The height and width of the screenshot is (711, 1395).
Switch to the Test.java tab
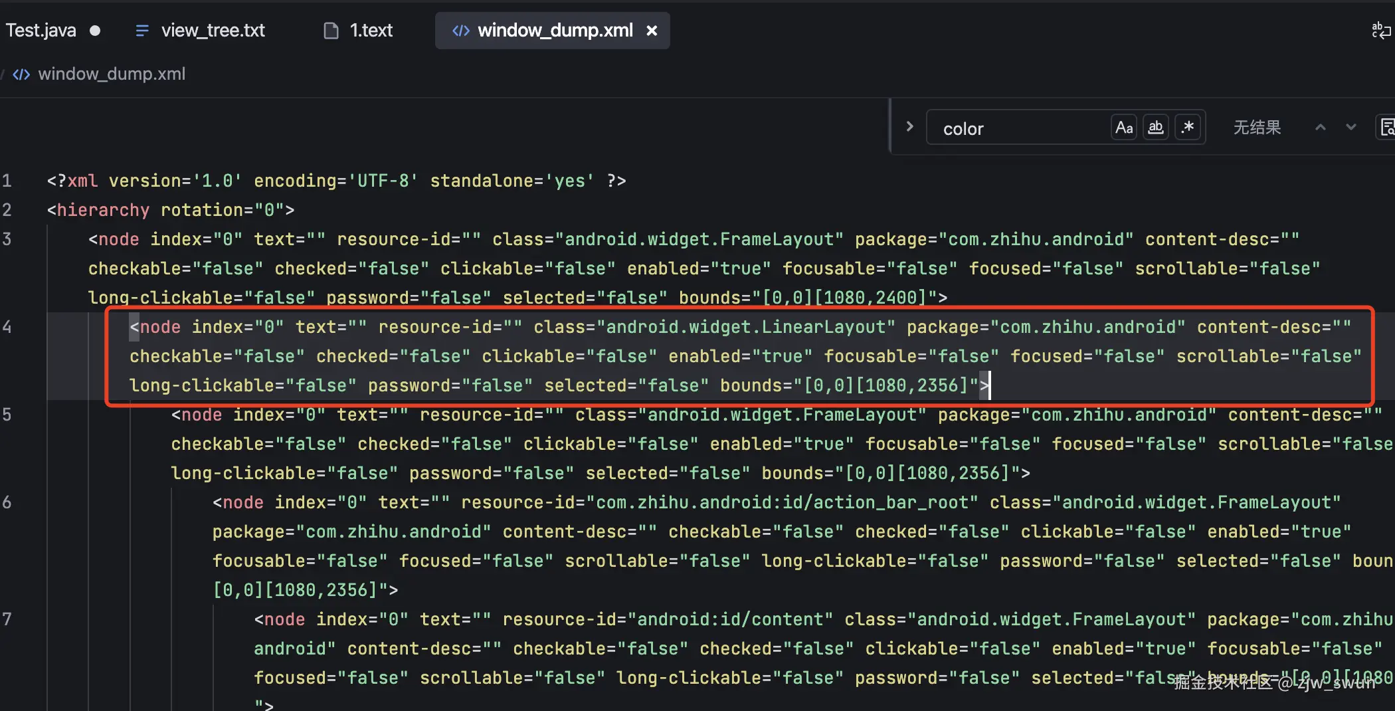point(41,31)
